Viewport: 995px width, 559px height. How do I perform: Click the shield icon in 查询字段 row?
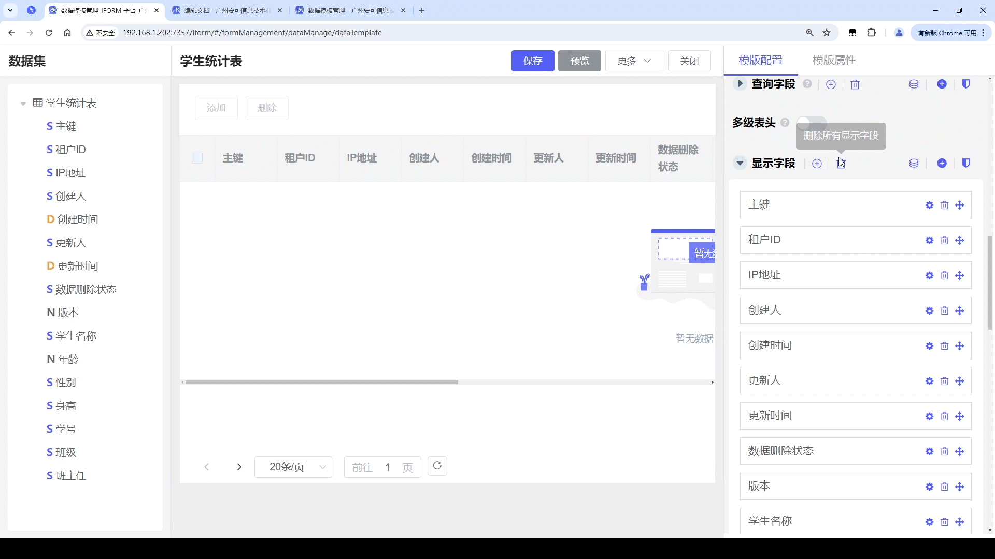pyautogui.click(x=966, y=84)
